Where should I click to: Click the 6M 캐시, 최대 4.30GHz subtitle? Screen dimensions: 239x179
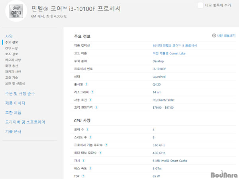[x=49, y=16]
